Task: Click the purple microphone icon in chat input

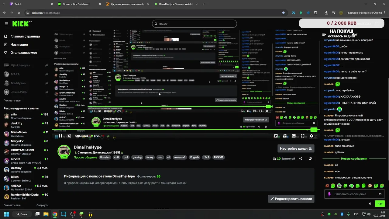Action: 329,194
